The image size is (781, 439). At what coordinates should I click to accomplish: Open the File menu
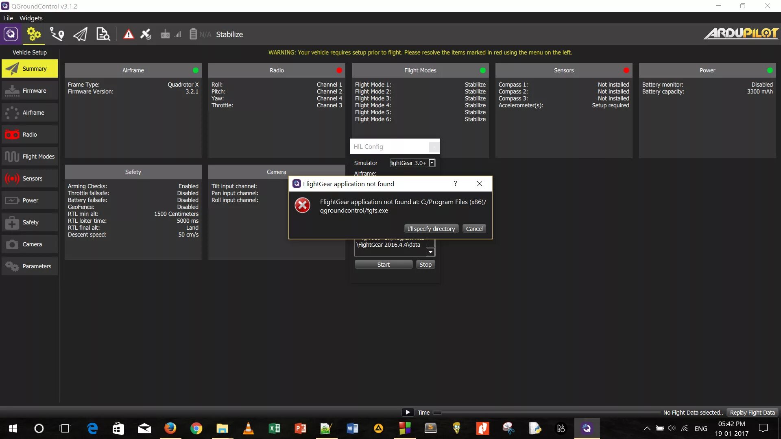click(8, 18)
